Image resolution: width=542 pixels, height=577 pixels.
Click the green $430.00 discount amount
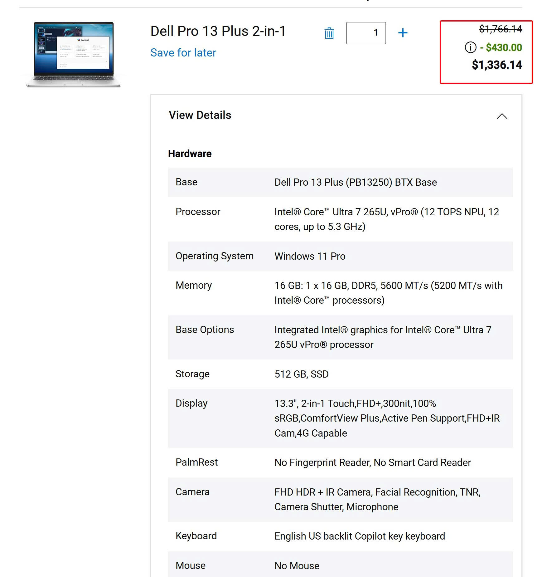tap(504, 47)
